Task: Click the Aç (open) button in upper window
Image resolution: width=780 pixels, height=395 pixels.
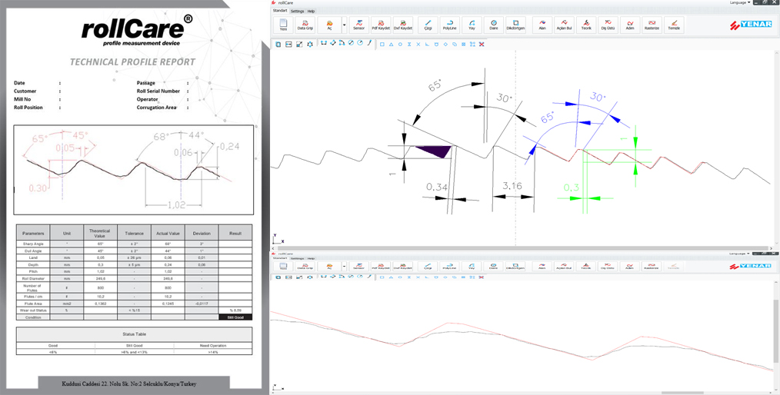Action: [x=328, y=25]
